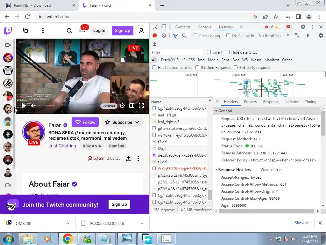Play the stream with the play button
Viewport: 326px width, 245px height.
click(24, 106)
